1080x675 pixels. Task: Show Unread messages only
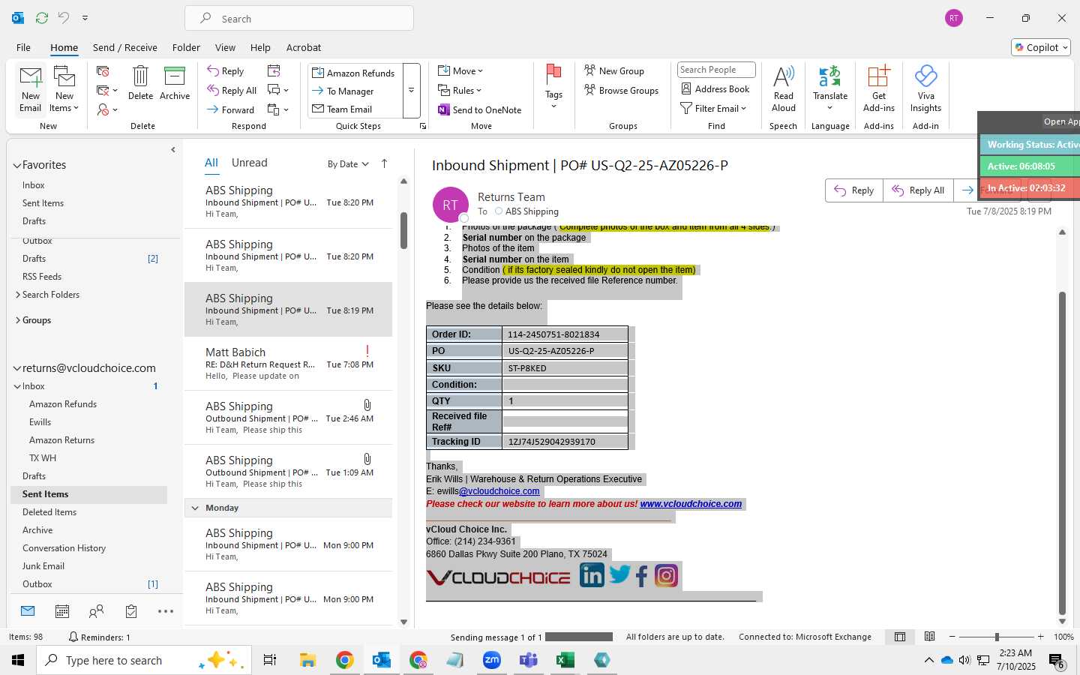(x=250, y=163)
